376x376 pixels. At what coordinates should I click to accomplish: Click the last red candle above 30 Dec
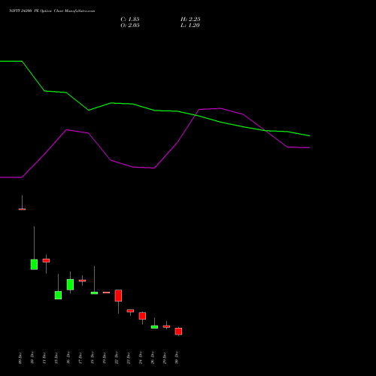[178, 331]
